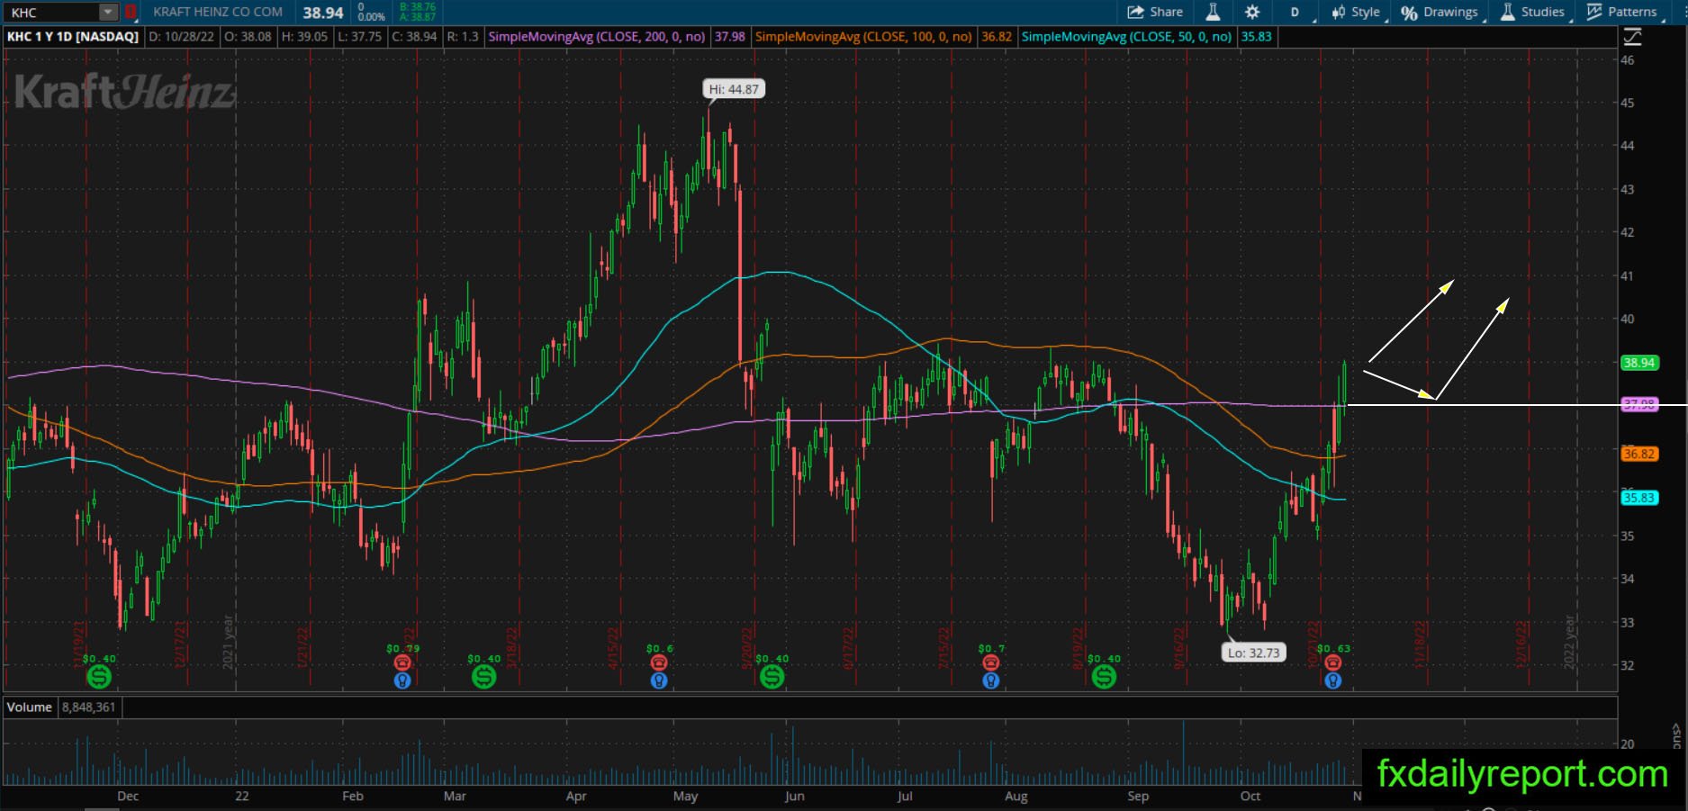Select the KHC 1 Y 1D [NASDAQ] chart label
This screenshot has height=811, width=1688.
[x=73, y=37]
